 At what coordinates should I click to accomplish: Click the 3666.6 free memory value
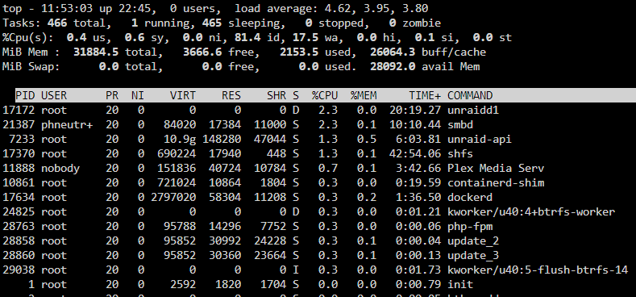pyautogui.click(x=202, y=52)
